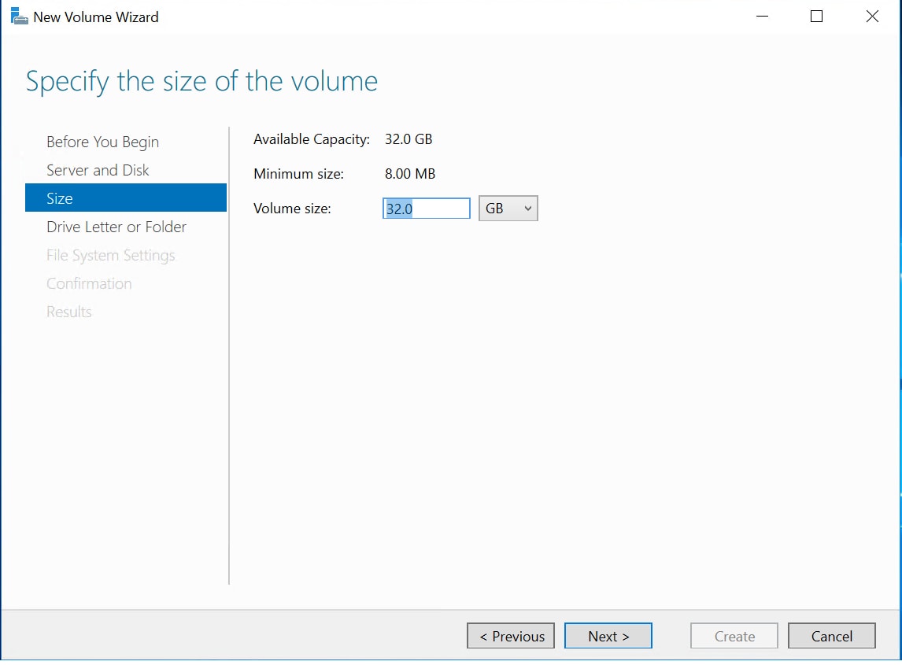Click the Available Capacity 32.0 GB value
The image size is (902, 665).
(x=408, y=139)
